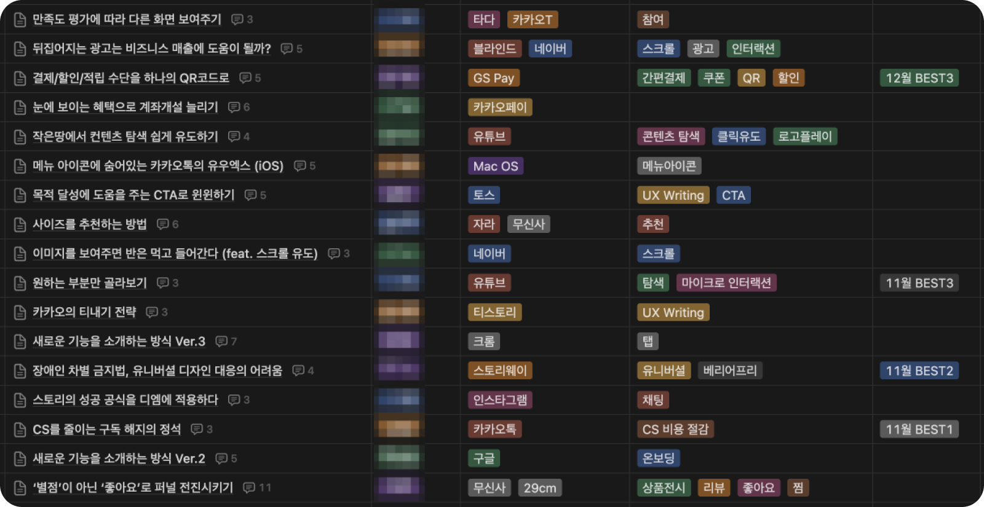Open the page 원하는 부분만 골라보기
The image size is (984, 507).
[x=90, y=283]
